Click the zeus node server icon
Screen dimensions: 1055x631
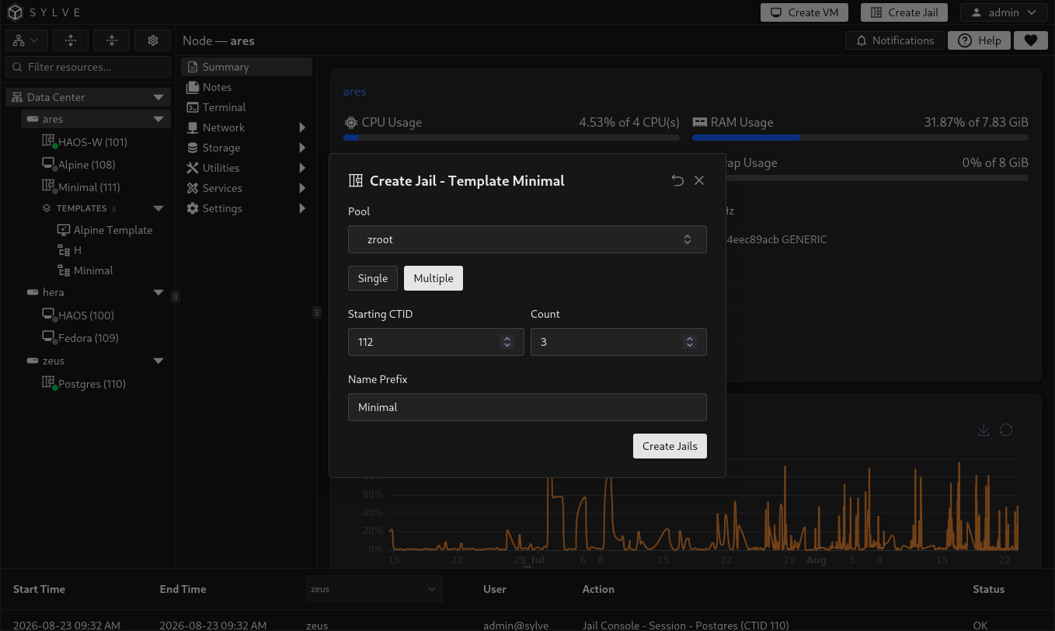33,361
